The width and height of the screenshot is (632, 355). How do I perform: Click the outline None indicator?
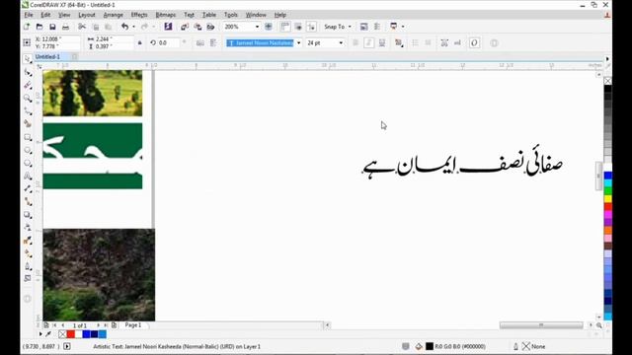click(x=533, y=346)
